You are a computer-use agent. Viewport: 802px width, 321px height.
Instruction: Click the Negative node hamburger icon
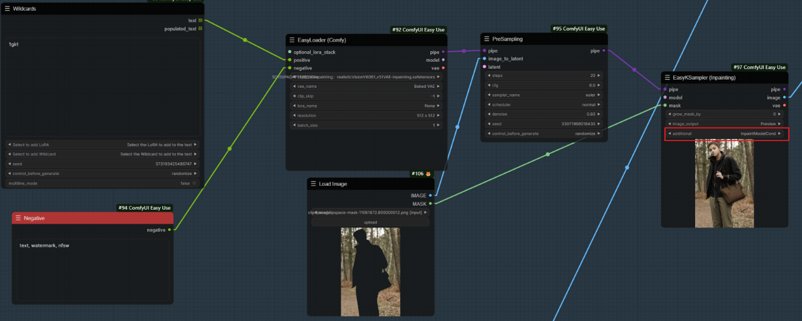click(18, 218)
